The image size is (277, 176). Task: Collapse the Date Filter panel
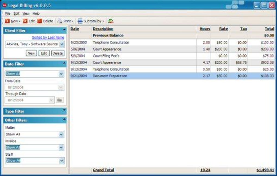(64, 63)
